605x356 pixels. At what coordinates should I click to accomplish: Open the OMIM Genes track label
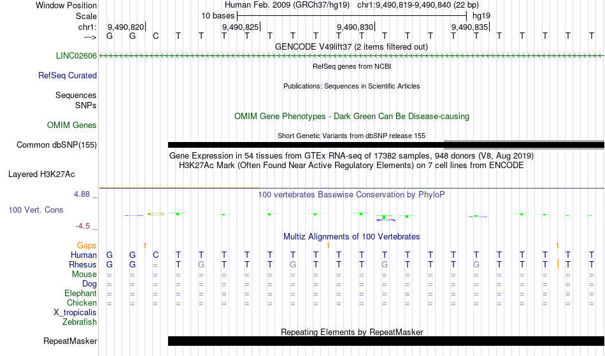tap(72, 125)
